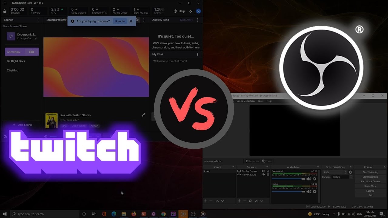Click the lock icon beside Session timer
Image resolution: width=388 pixels, height=218 pixels.
5,11
